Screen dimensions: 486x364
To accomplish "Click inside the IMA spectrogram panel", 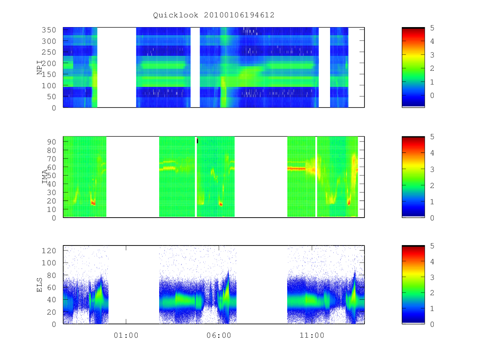I will click(x=214, y=177).
